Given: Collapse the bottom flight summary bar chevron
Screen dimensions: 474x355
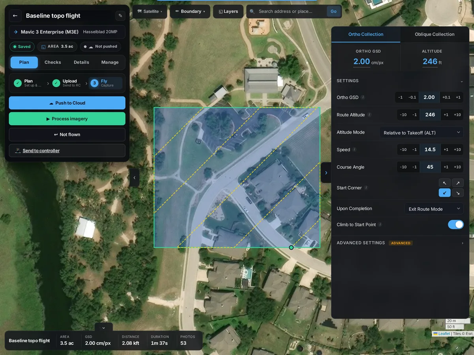Looking at the screenshot, I should pyautogui.click(x=103, y=327).
